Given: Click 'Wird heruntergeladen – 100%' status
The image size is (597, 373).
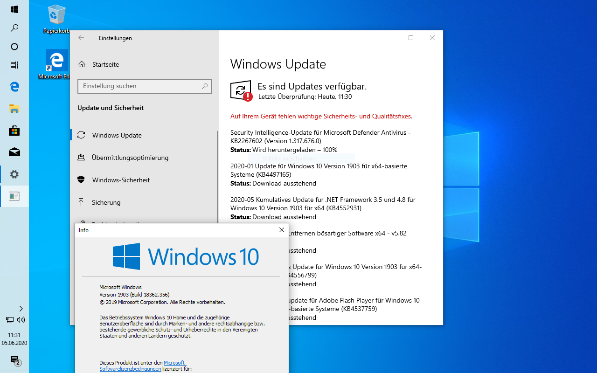Looking at the screenshot, I should pyautogui.click(x=295, y=150).
